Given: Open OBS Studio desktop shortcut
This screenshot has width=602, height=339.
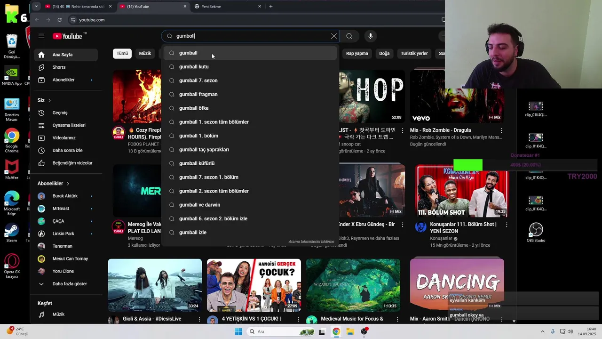Looking at the screenshot, I should pyautogui.click(x=536, y=233).
